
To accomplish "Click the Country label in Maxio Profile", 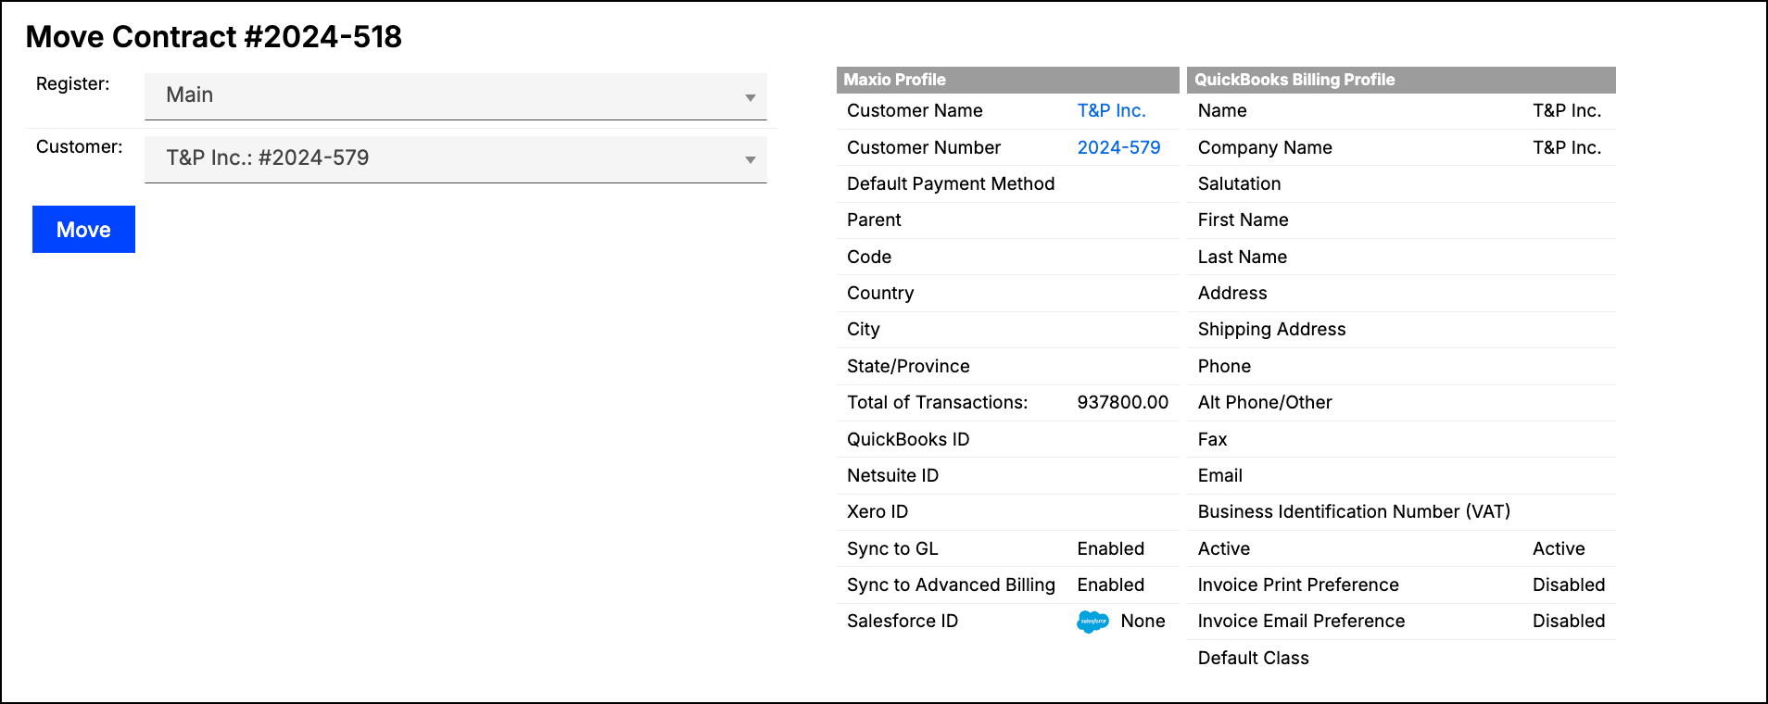I will (x=880, y=293).
